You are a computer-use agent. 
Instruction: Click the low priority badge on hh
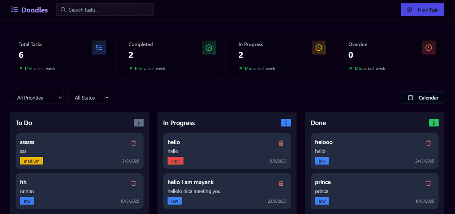27,201
